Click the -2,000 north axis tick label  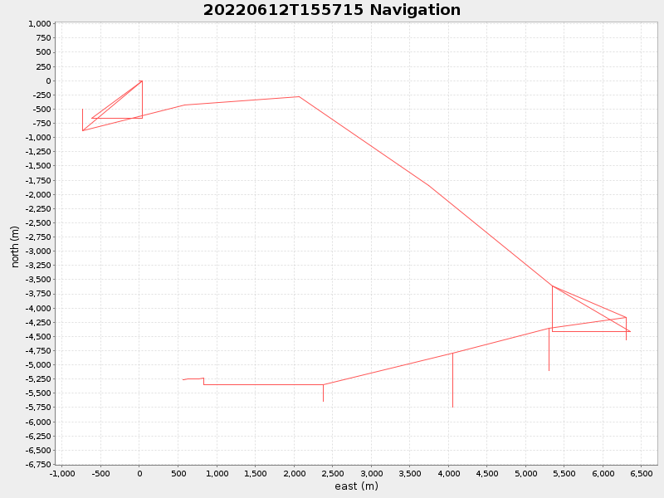tap(38, 195)
